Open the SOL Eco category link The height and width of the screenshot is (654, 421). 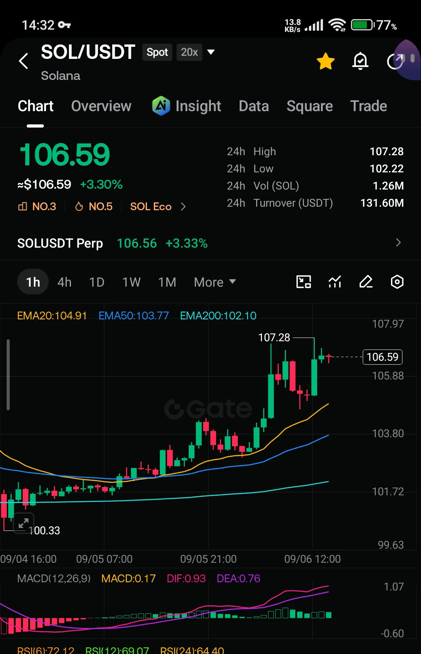(x=151, y=206)
